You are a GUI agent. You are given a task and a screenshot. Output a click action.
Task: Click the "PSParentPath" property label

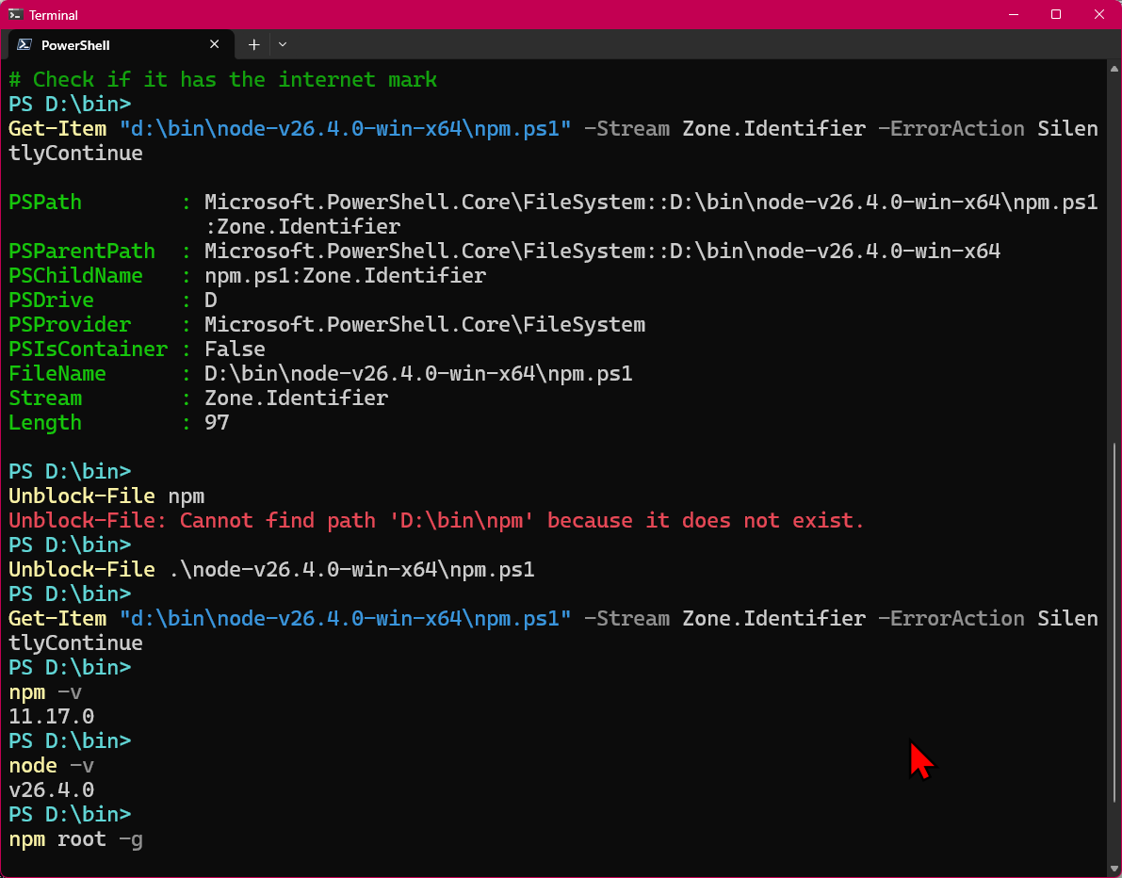pyautogui.click(x=82, y=252)
